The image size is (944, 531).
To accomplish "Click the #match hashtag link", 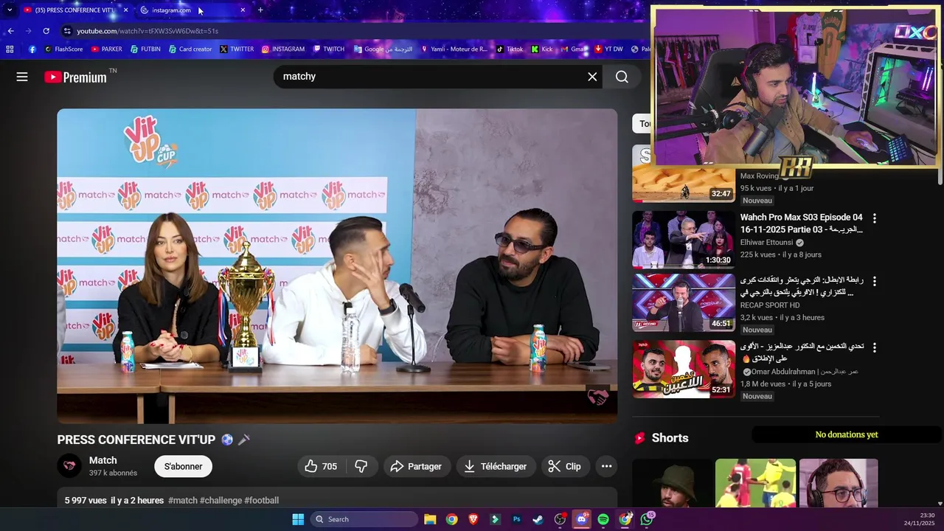I will (x=183, y=501).
